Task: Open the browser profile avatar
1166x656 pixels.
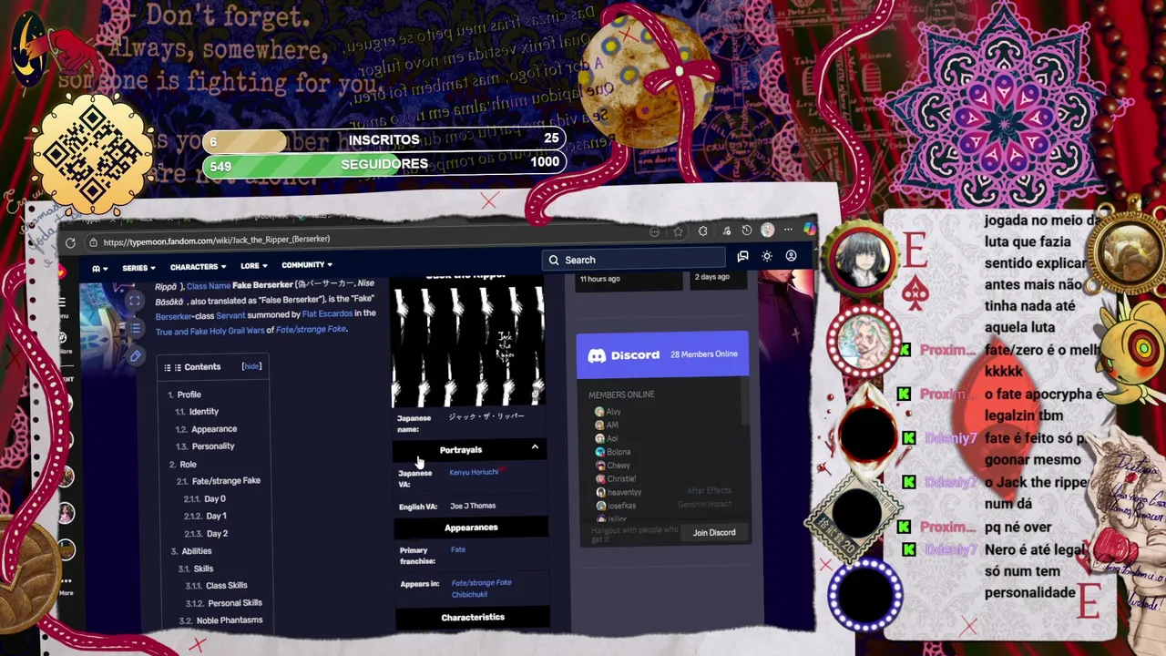Action: coord(768,231)
